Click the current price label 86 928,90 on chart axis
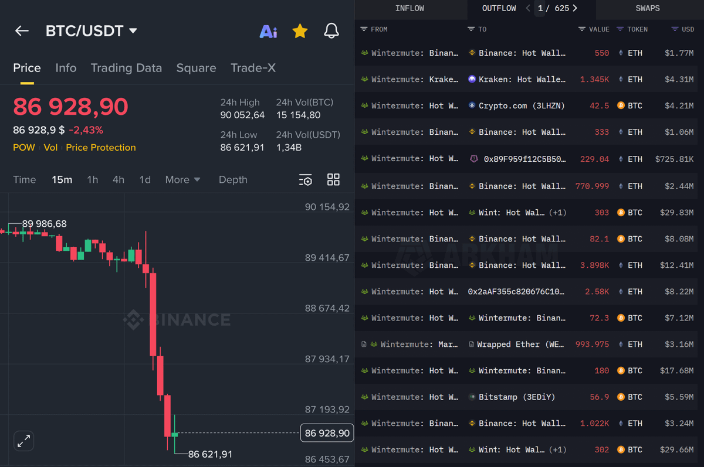This screenshot has height=467, width=704. 327,434
